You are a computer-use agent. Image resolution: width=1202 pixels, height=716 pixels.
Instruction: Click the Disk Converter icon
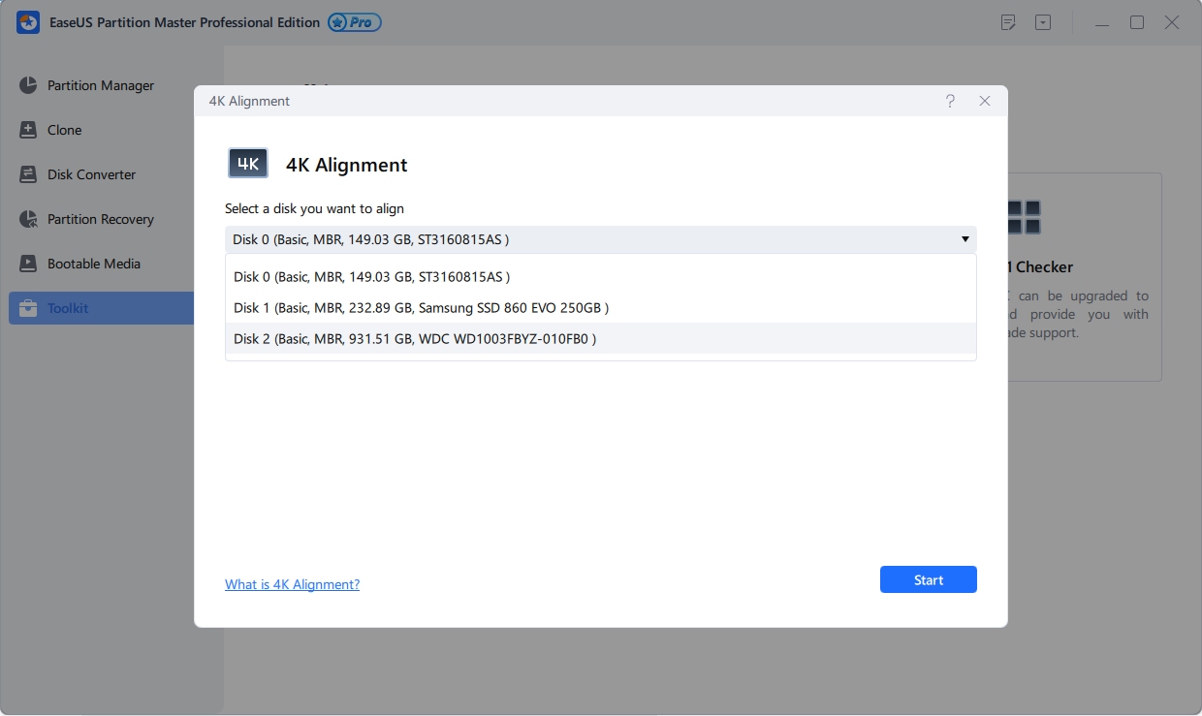point(28,174)
